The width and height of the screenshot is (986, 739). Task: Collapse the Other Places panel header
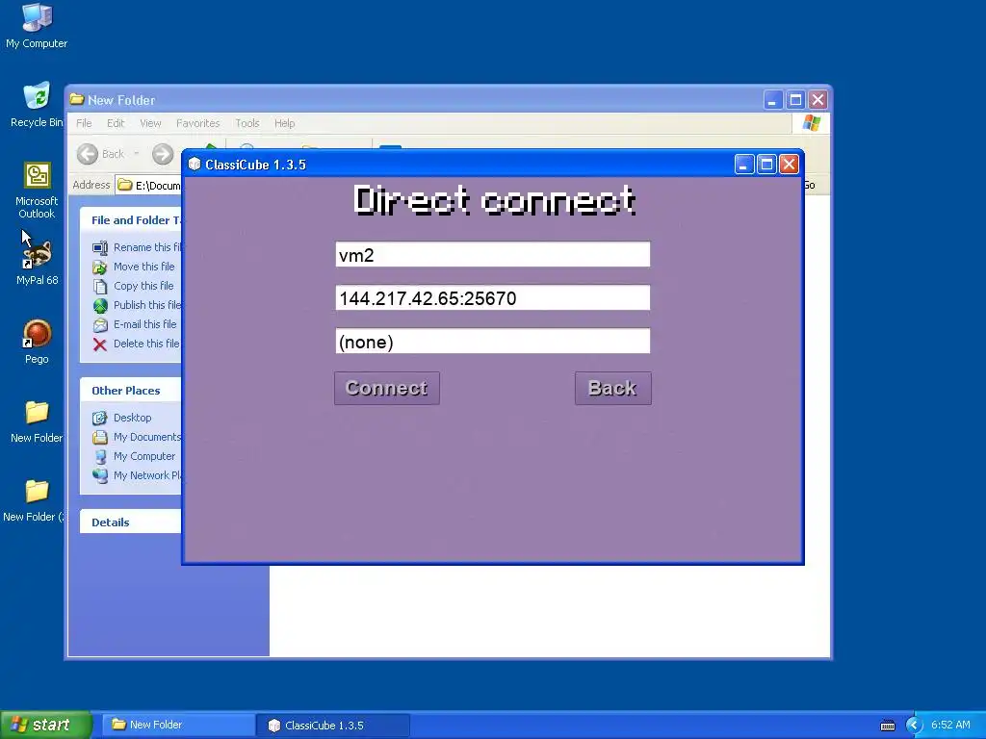click(x=131, y=391)
